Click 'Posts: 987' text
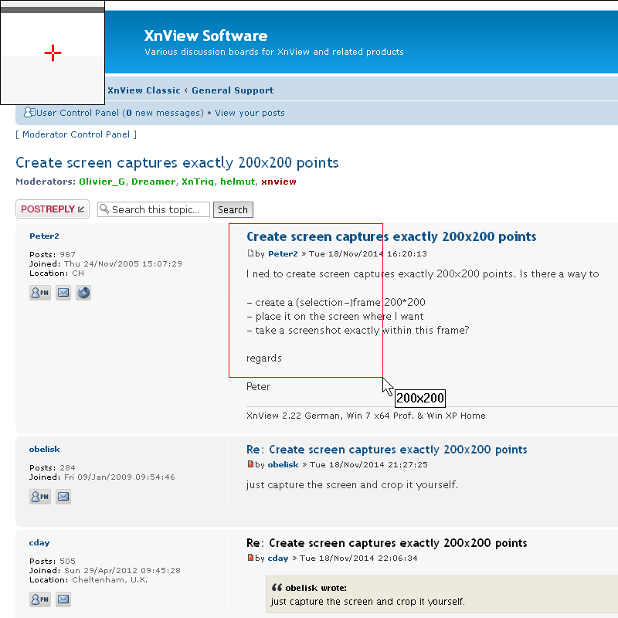The image size is (618, 618). [x=53, y=255]
